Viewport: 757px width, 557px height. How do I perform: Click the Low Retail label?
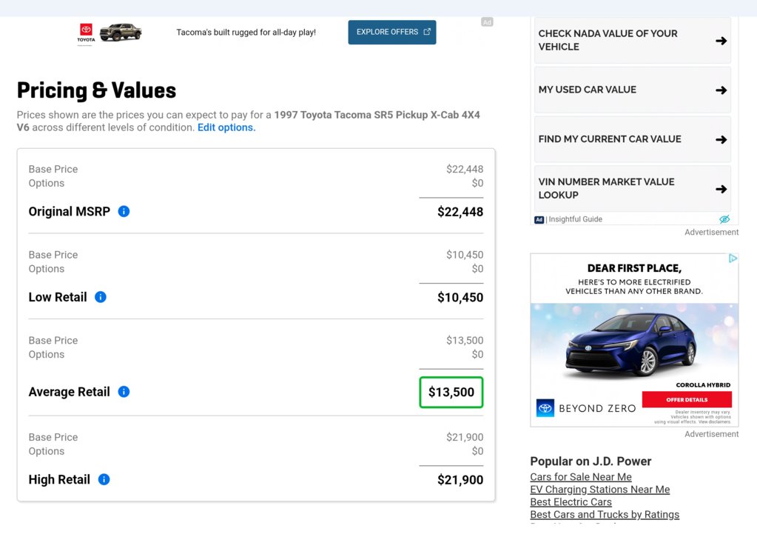click(x=58, y=297)
